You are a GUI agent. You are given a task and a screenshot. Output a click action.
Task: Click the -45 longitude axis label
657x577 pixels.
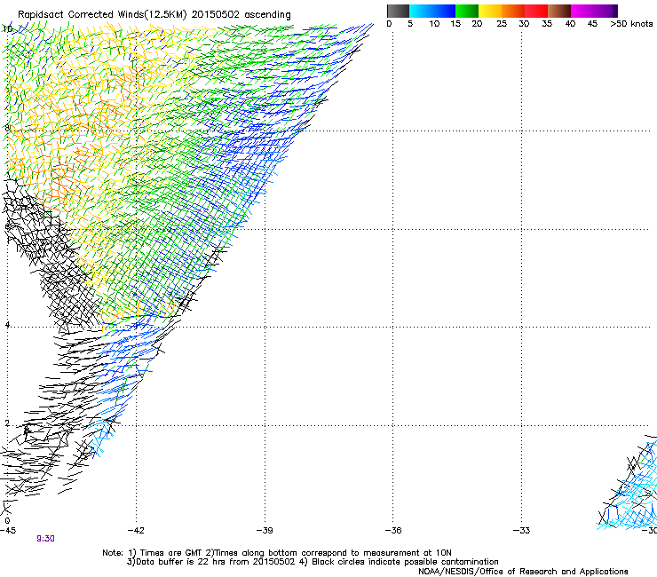8,531
